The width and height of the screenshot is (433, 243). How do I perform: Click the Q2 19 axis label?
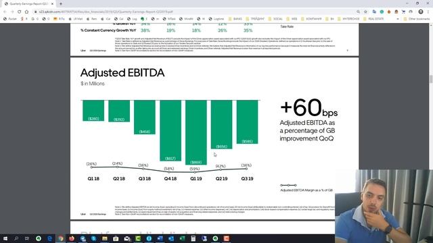coord(221,178)
